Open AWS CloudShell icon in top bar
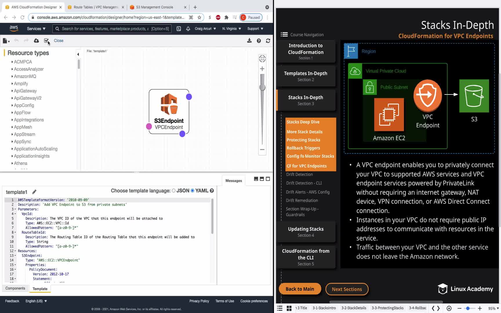The image size is (501, 313). click(179, 29)
